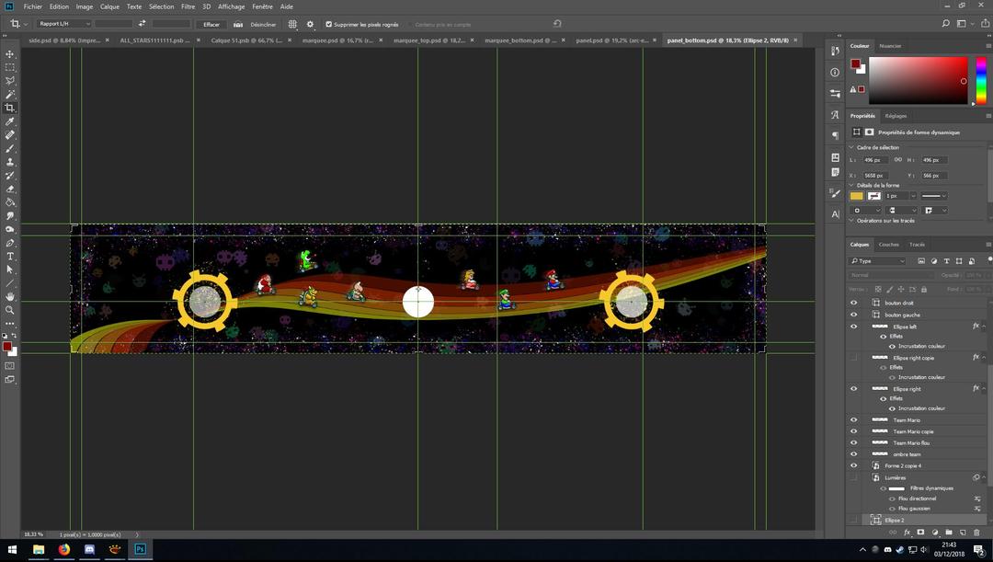The width and height of the screenshot is (993, 562).
Task: Click the shape fill yellow swatch
Action: 856,196
